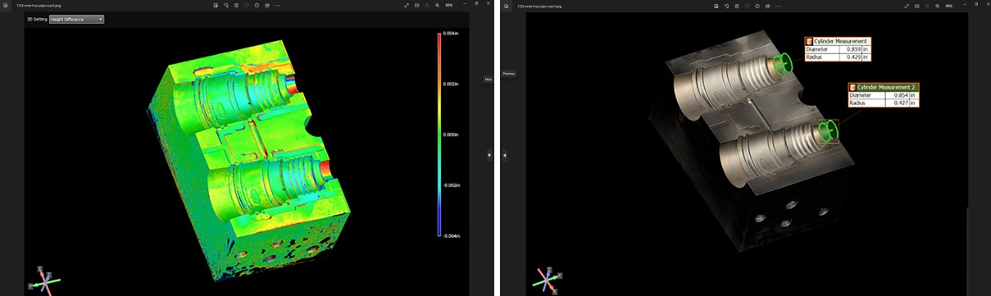Select the Cylinder Measurement 2 label
The image size is (991, 296).
885,87
